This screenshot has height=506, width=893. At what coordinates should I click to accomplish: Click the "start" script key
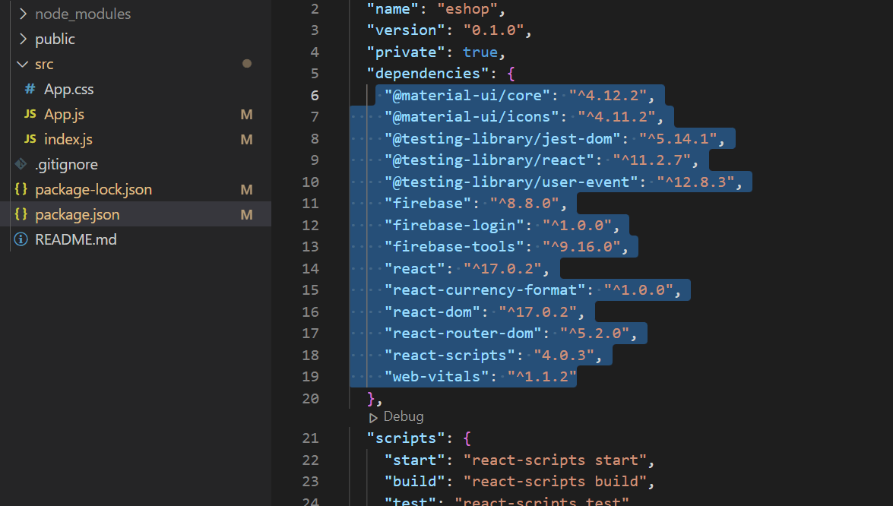pos(415,460)
